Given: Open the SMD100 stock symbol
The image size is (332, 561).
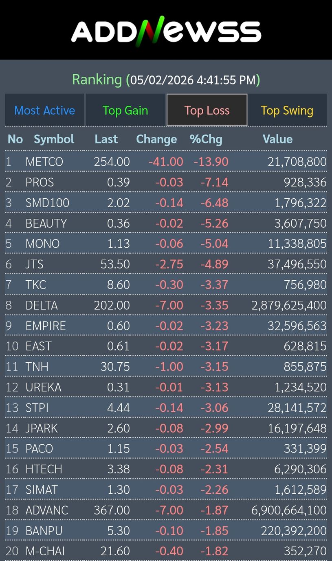Looking at the screenshot, I should pyautogui.click(x=47, y=203).
